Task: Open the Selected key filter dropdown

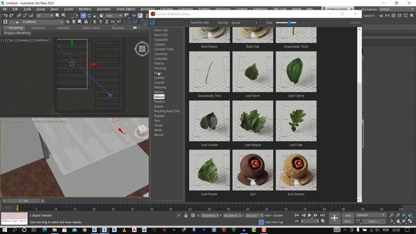Action: [370, 215]
